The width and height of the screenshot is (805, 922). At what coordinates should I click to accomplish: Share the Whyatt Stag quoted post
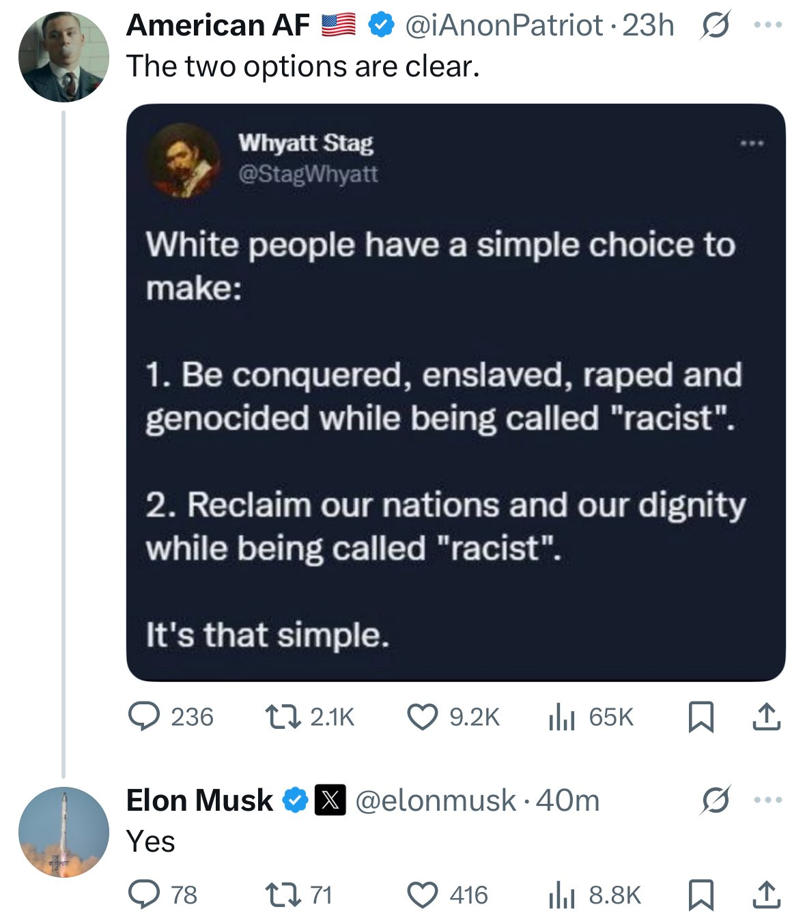point(768,716)
